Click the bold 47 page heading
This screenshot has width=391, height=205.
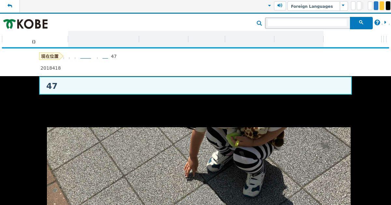52,86
